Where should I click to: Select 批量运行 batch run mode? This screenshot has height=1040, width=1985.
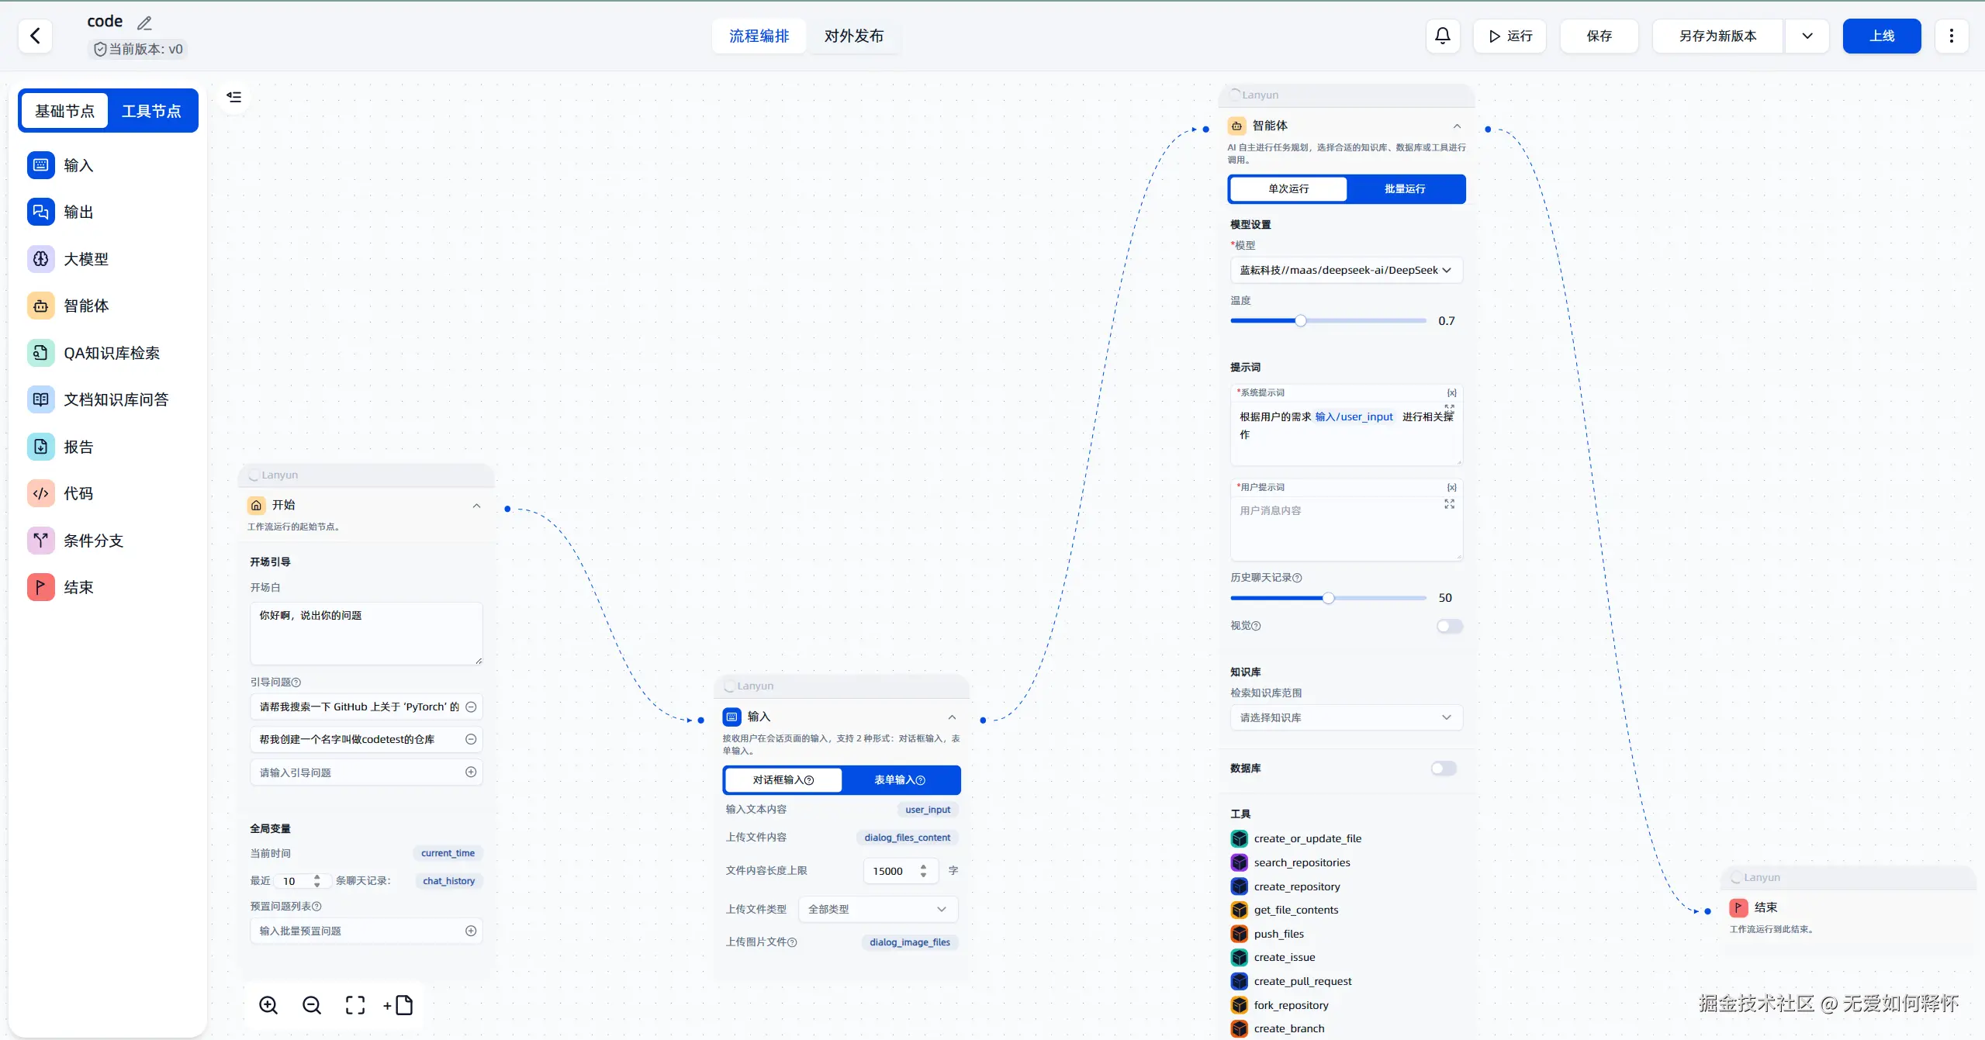(1405, 188)
